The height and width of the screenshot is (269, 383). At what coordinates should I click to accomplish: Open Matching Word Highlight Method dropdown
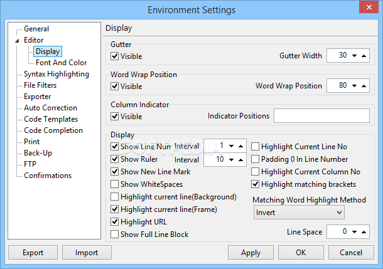[299, 213]
